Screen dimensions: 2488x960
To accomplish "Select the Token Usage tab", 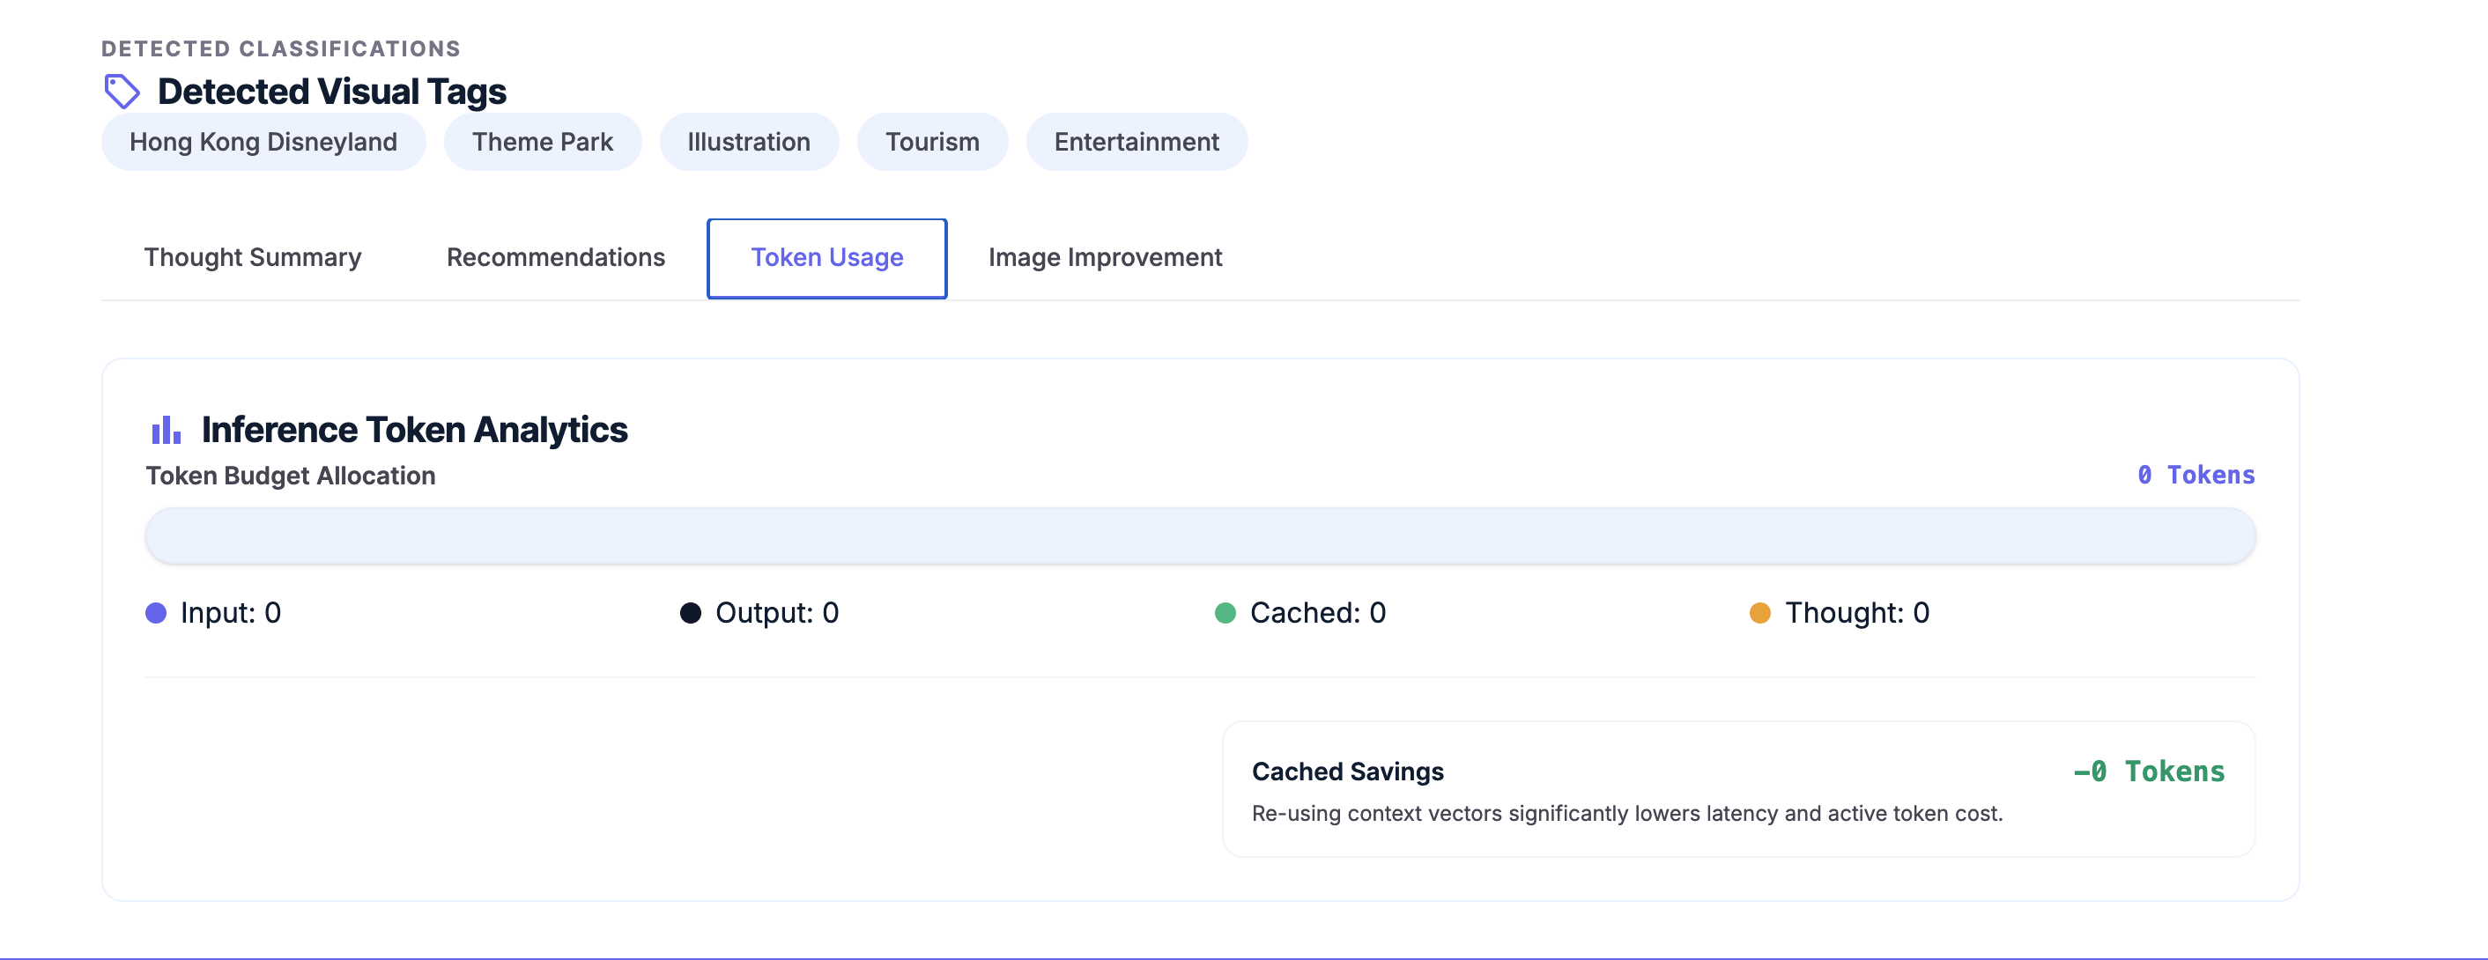I will 826,258.
